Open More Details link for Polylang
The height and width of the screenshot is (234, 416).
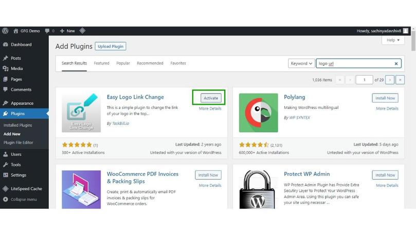point(387,109)
